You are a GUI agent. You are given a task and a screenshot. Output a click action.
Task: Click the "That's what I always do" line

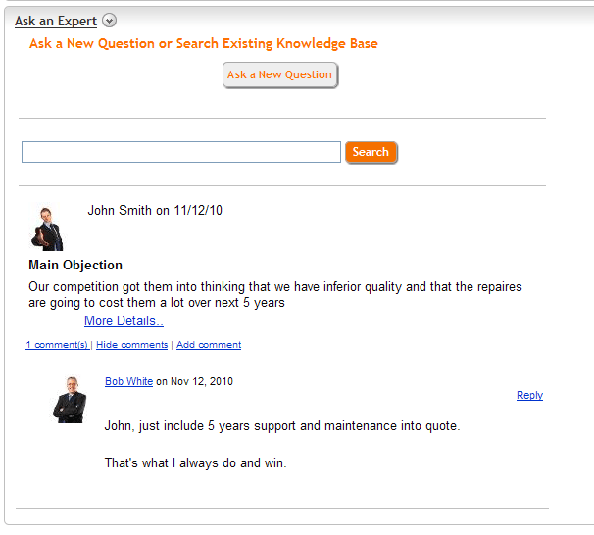tap(195, 463)
